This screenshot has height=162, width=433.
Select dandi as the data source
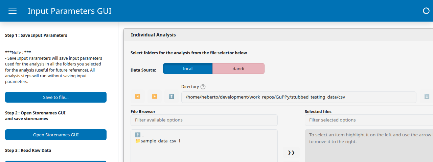point(238,69)
